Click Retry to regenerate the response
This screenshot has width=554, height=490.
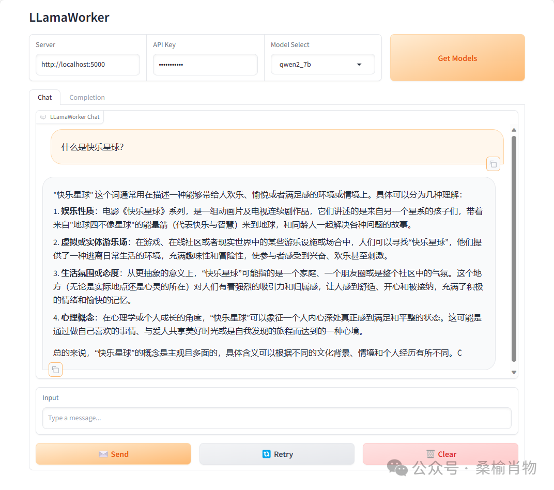pos(277,454)
